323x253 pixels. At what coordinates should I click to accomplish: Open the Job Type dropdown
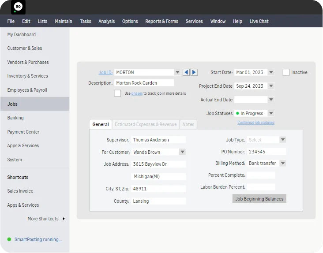[283, 140]
